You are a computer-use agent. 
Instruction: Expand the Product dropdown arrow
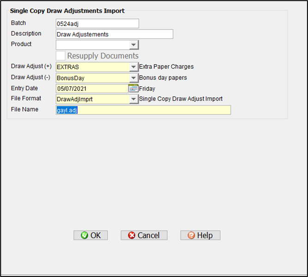(133, 45)
